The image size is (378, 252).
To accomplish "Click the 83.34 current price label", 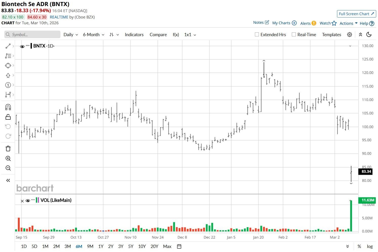I will tap(366, 172).
